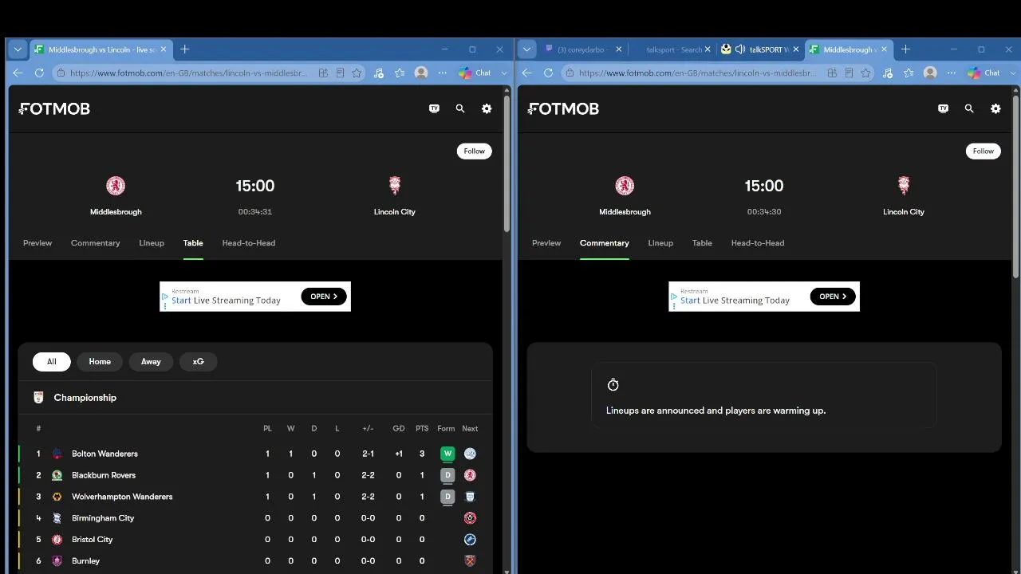Open settings gear in left FotMob window
Screen dimensions: 1021x574
click(487, 108)
